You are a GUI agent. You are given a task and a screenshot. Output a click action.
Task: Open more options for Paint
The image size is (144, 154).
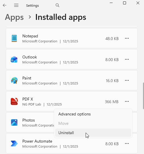127,80
